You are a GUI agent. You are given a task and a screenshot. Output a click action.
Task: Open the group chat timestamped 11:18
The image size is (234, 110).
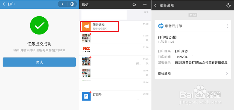[x=115, y=38]
